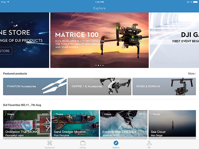The height and width of the screenshot is (149, 199).
Task: Open RONIN & RONIN M card
Action: tap(164, 87)
